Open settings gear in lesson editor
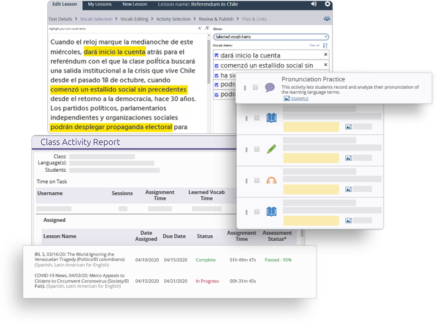This screenshot has width=436, height=325. (327, 4)
